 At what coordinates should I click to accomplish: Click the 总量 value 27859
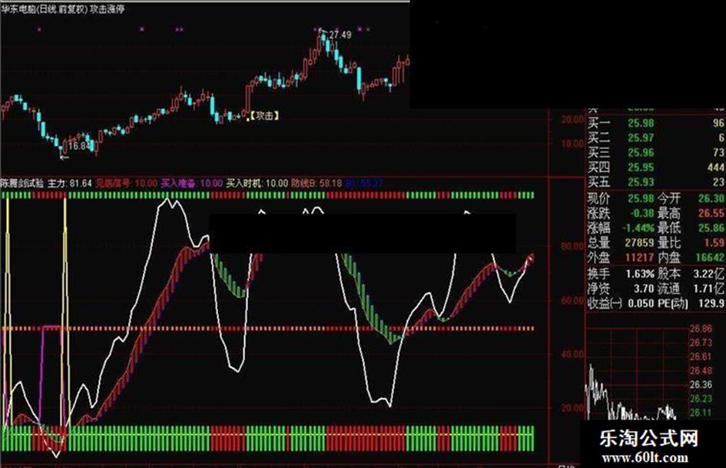click(639, 242)
